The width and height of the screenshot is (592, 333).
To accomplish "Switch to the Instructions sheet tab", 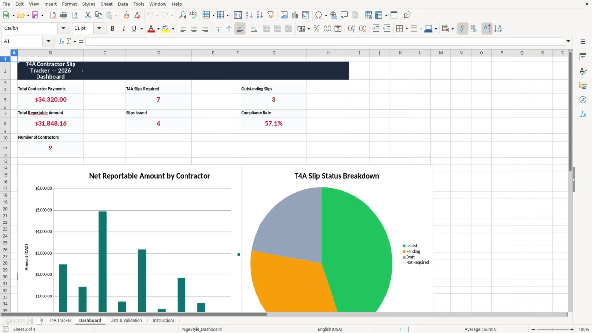I will pyautogui.click(x=163, y=320).
